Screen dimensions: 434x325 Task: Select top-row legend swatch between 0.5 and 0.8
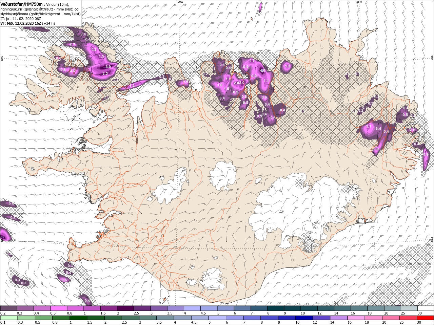[x=58, y=308]
